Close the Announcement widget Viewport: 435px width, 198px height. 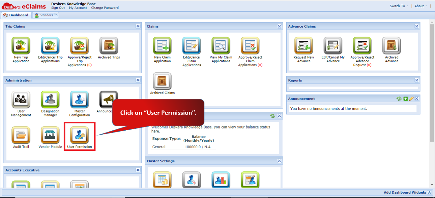pos(417,99)
